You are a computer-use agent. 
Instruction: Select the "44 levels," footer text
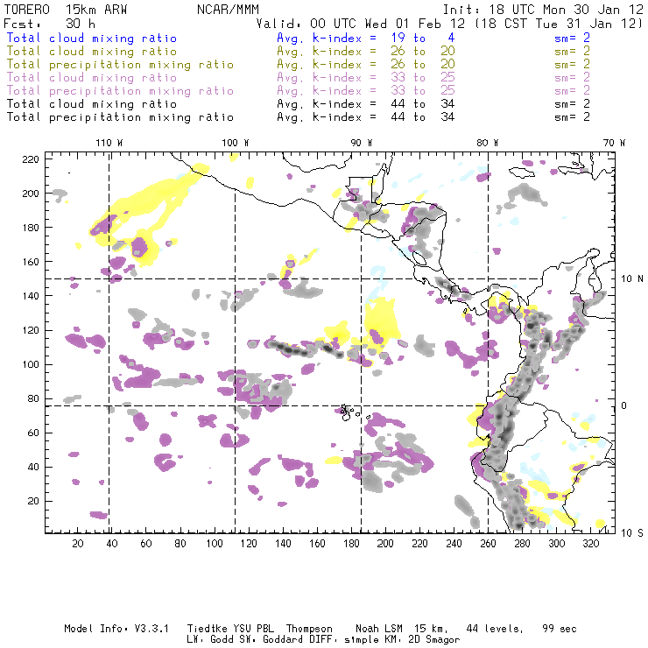point(495,629)
